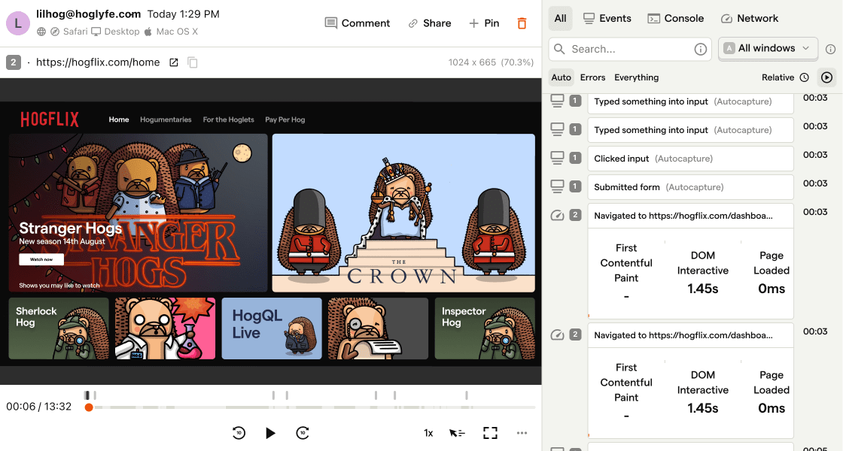Click the orange seekbar position handle
Viewport: 843px width, 451px height.
[89, 407]
